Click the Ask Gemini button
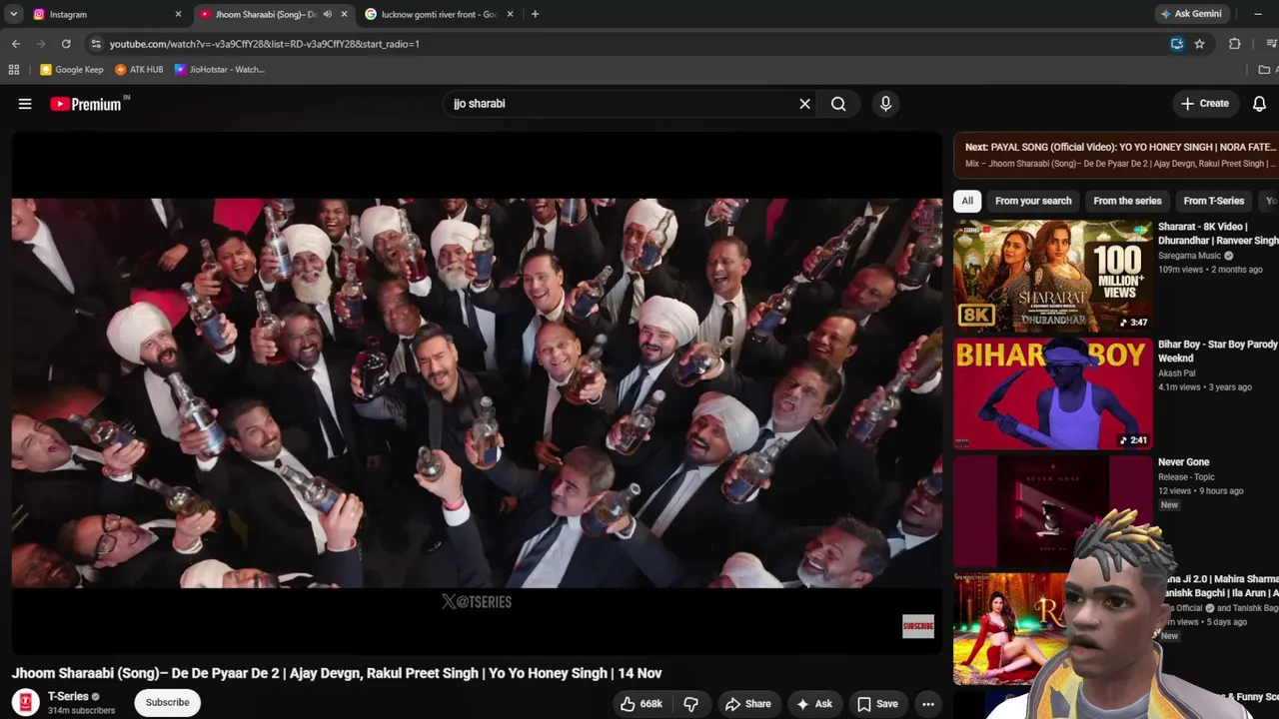The width and height of the screenshot is (1279, 719). 1191,14
